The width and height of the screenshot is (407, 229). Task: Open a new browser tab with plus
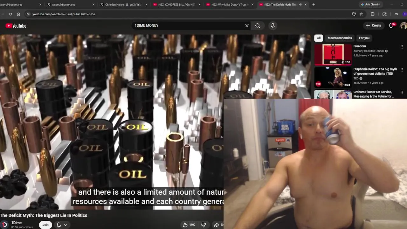pyautogui.click(x=314, y=4)
